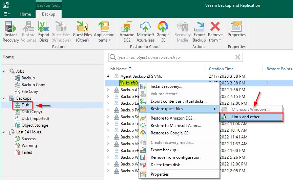Screen dimensions: 293x180
Task: Open the Remove from dropdown
Action: click(x=215, y=32)
